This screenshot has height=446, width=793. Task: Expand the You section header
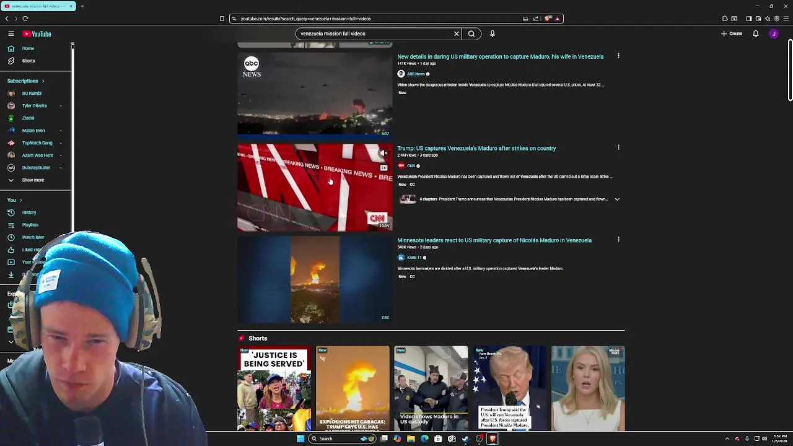tap(14, 200)
